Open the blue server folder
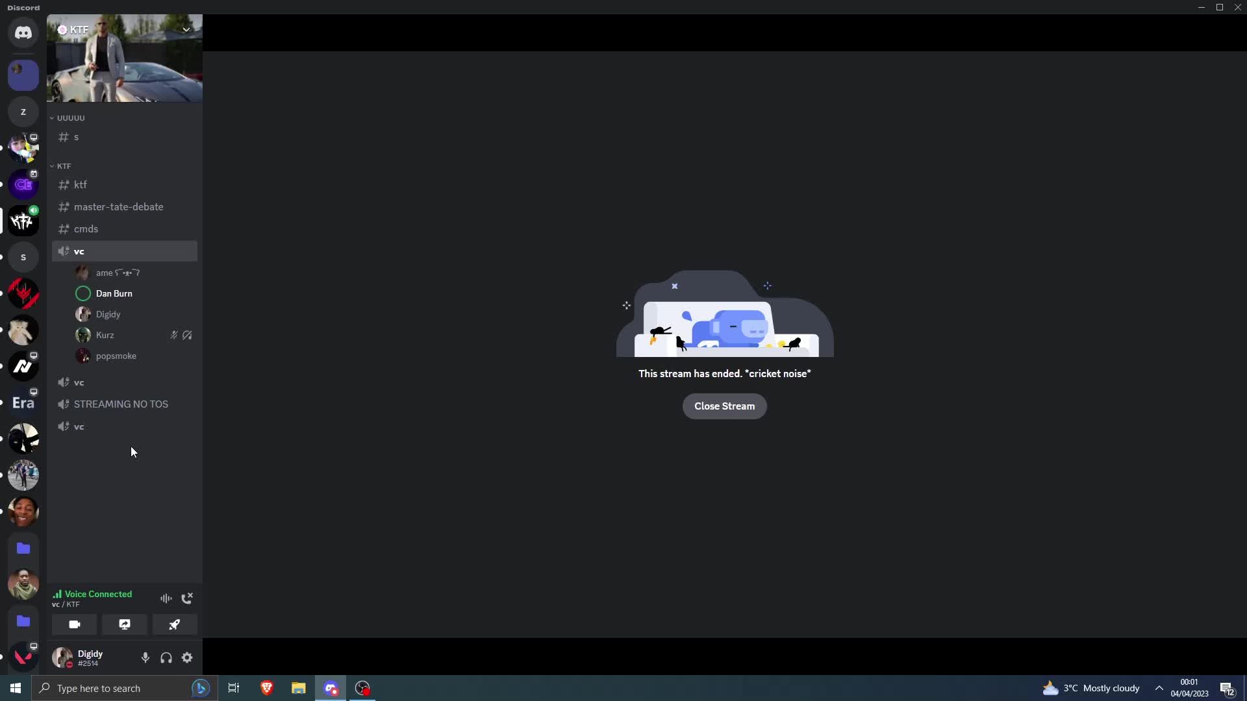 (23, 548)
